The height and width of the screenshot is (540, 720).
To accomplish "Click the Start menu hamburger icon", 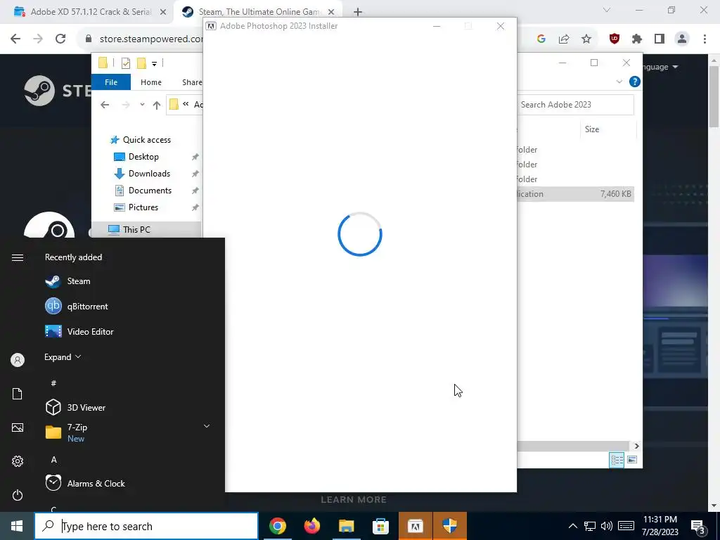I will [x=18, y=257].
